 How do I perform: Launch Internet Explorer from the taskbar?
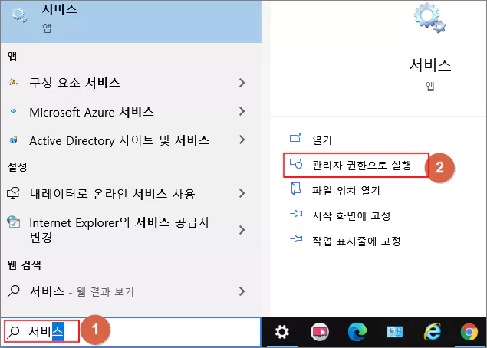pyautogui.click(x=433, y=332)
